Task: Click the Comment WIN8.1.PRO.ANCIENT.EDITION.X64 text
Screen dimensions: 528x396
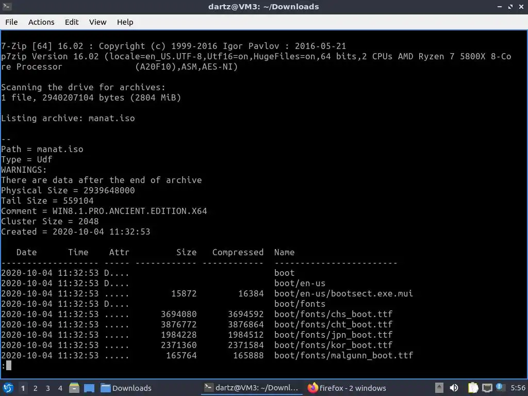Action: pyautogui.click(x=104, y=211)
